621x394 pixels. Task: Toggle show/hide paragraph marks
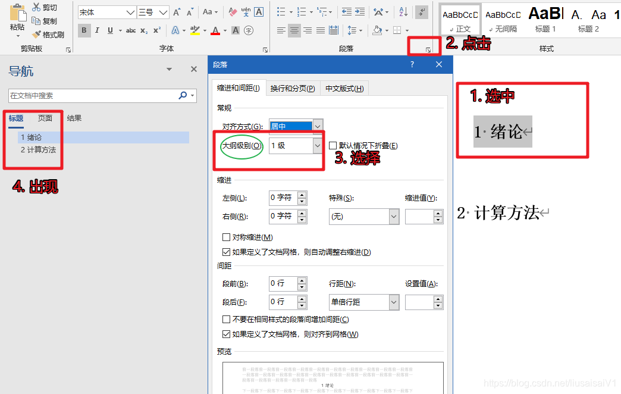pos(421,11)
